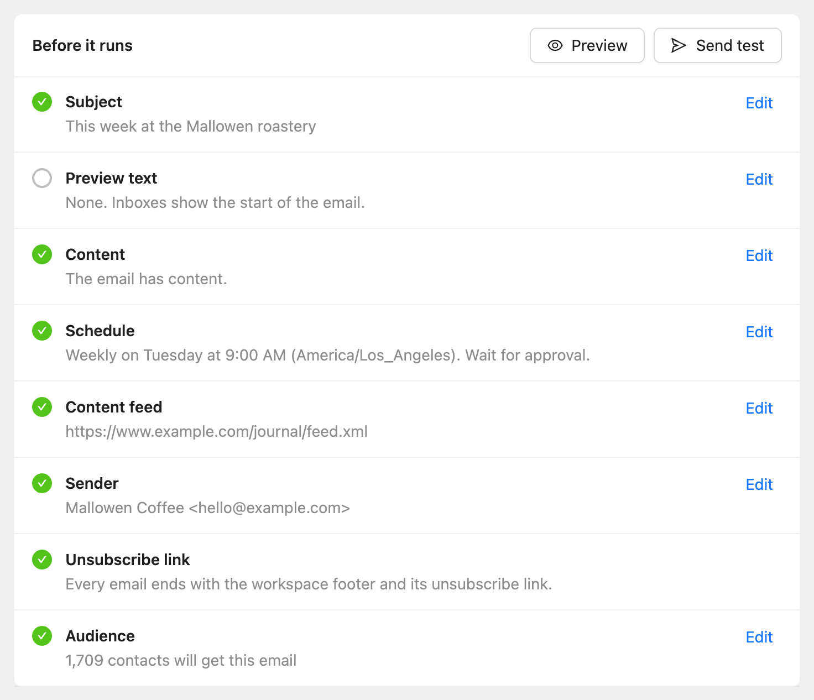
Task: Click the 'Content feed' row title
Action: coord(114,407)
